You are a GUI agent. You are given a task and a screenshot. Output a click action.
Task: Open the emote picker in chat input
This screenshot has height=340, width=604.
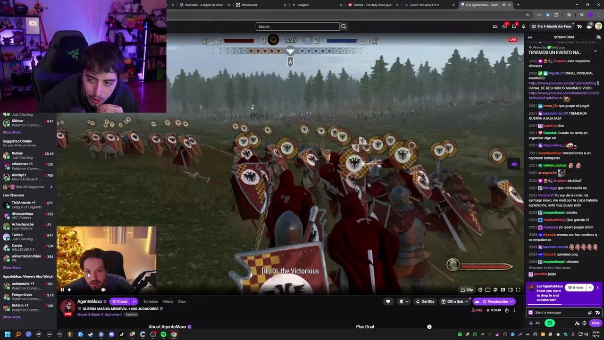[x=597, y=312]
